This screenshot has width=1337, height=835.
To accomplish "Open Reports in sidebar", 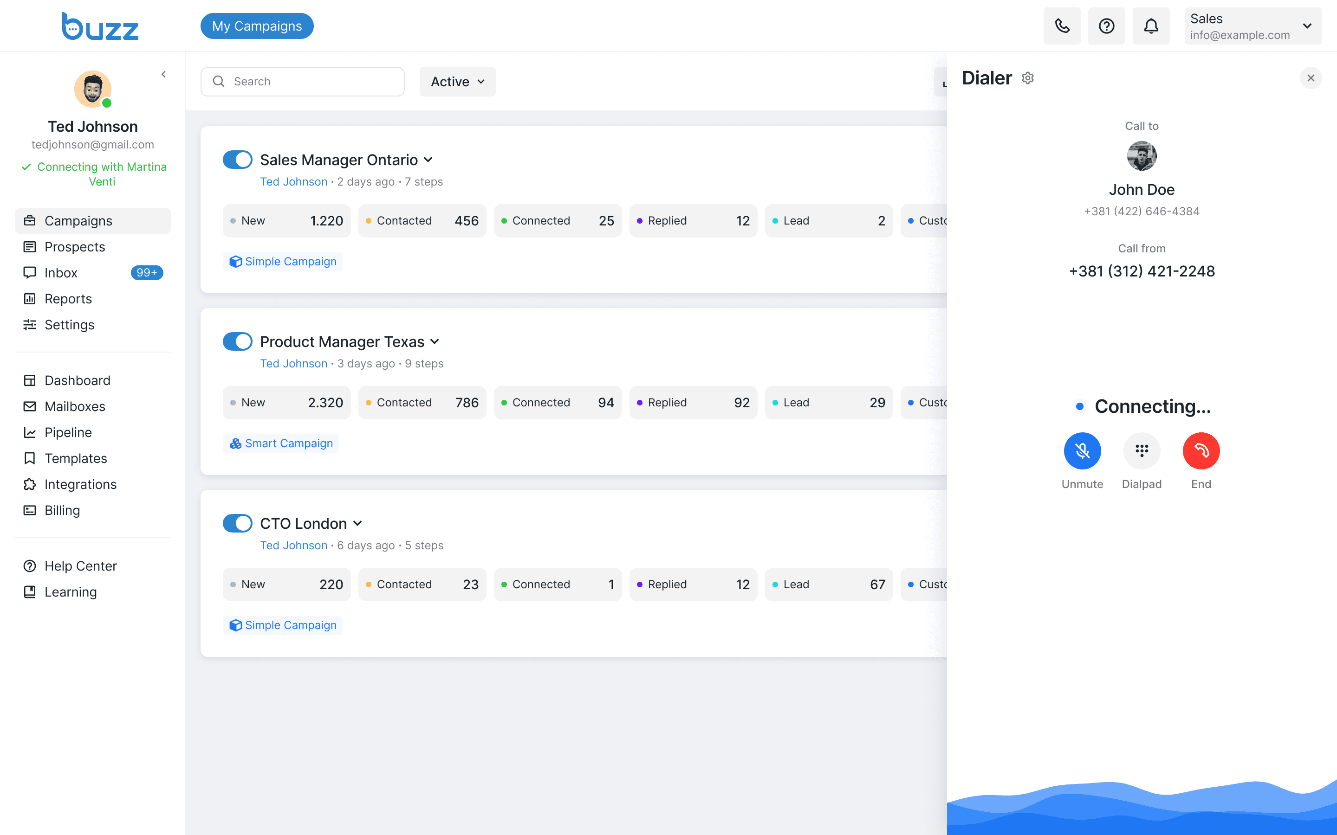I will pyautogui.click(x=93, y=299).
